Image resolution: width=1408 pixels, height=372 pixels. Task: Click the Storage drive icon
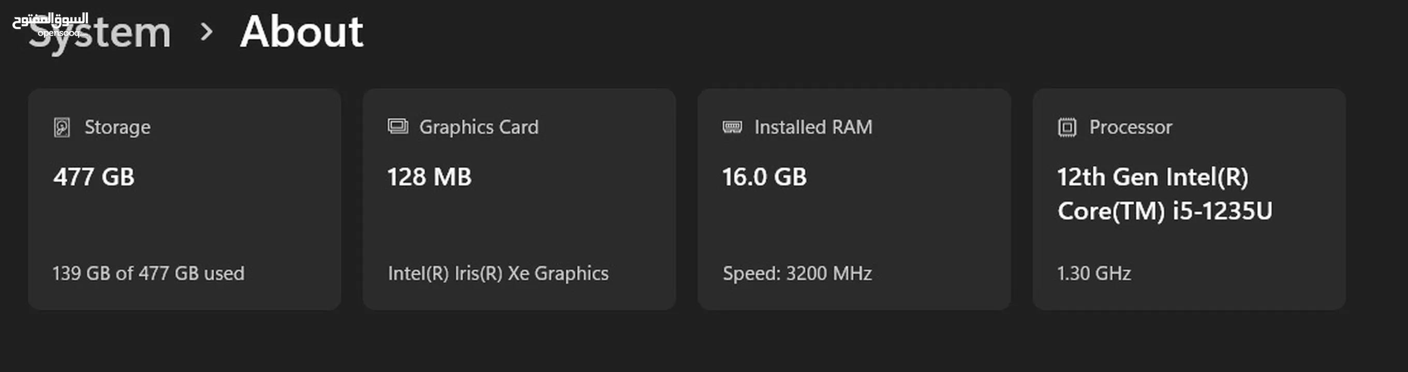62,127
